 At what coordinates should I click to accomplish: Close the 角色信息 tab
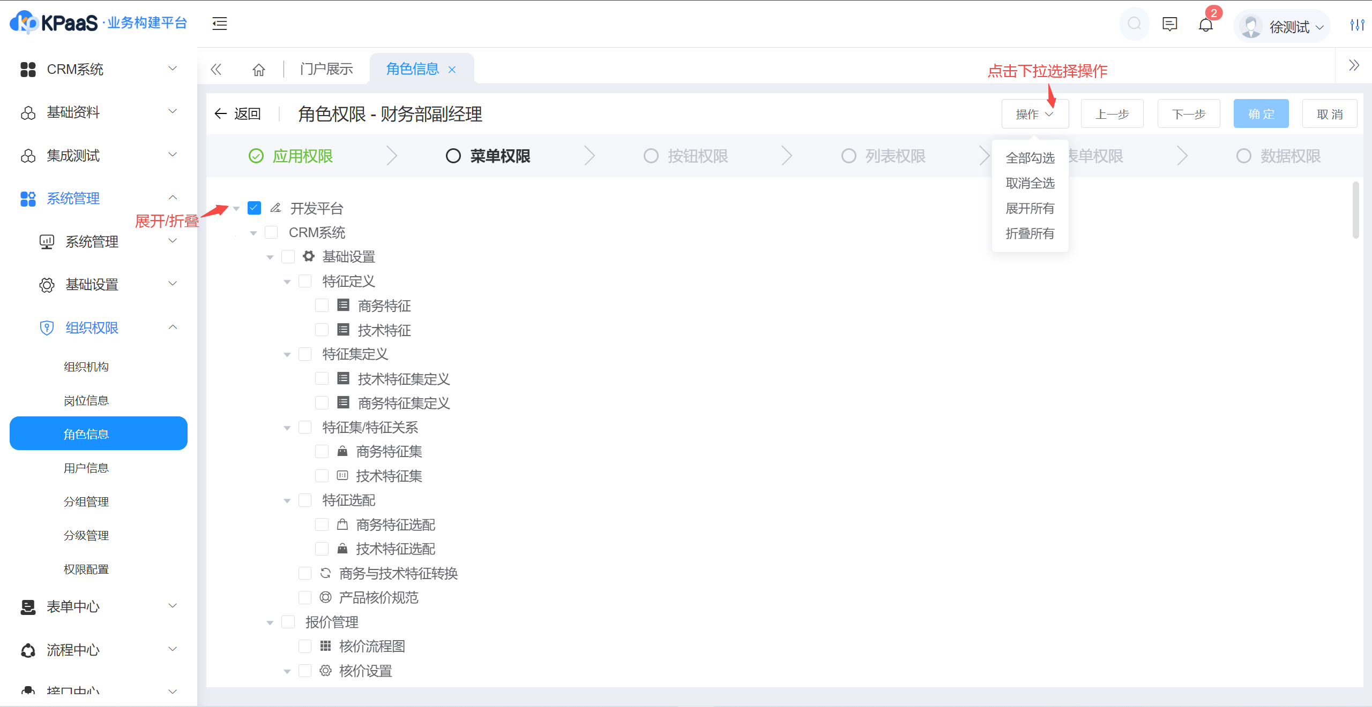(452, 70)
